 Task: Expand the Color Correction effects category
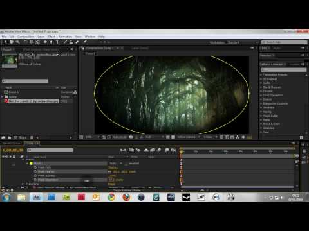[x=261, y=96]
